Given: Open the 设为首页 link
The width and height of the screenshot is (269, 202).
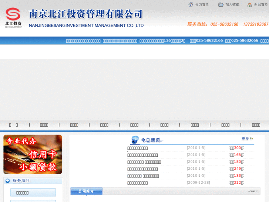Looking at the screenshot, I should [x=202, y=5].
